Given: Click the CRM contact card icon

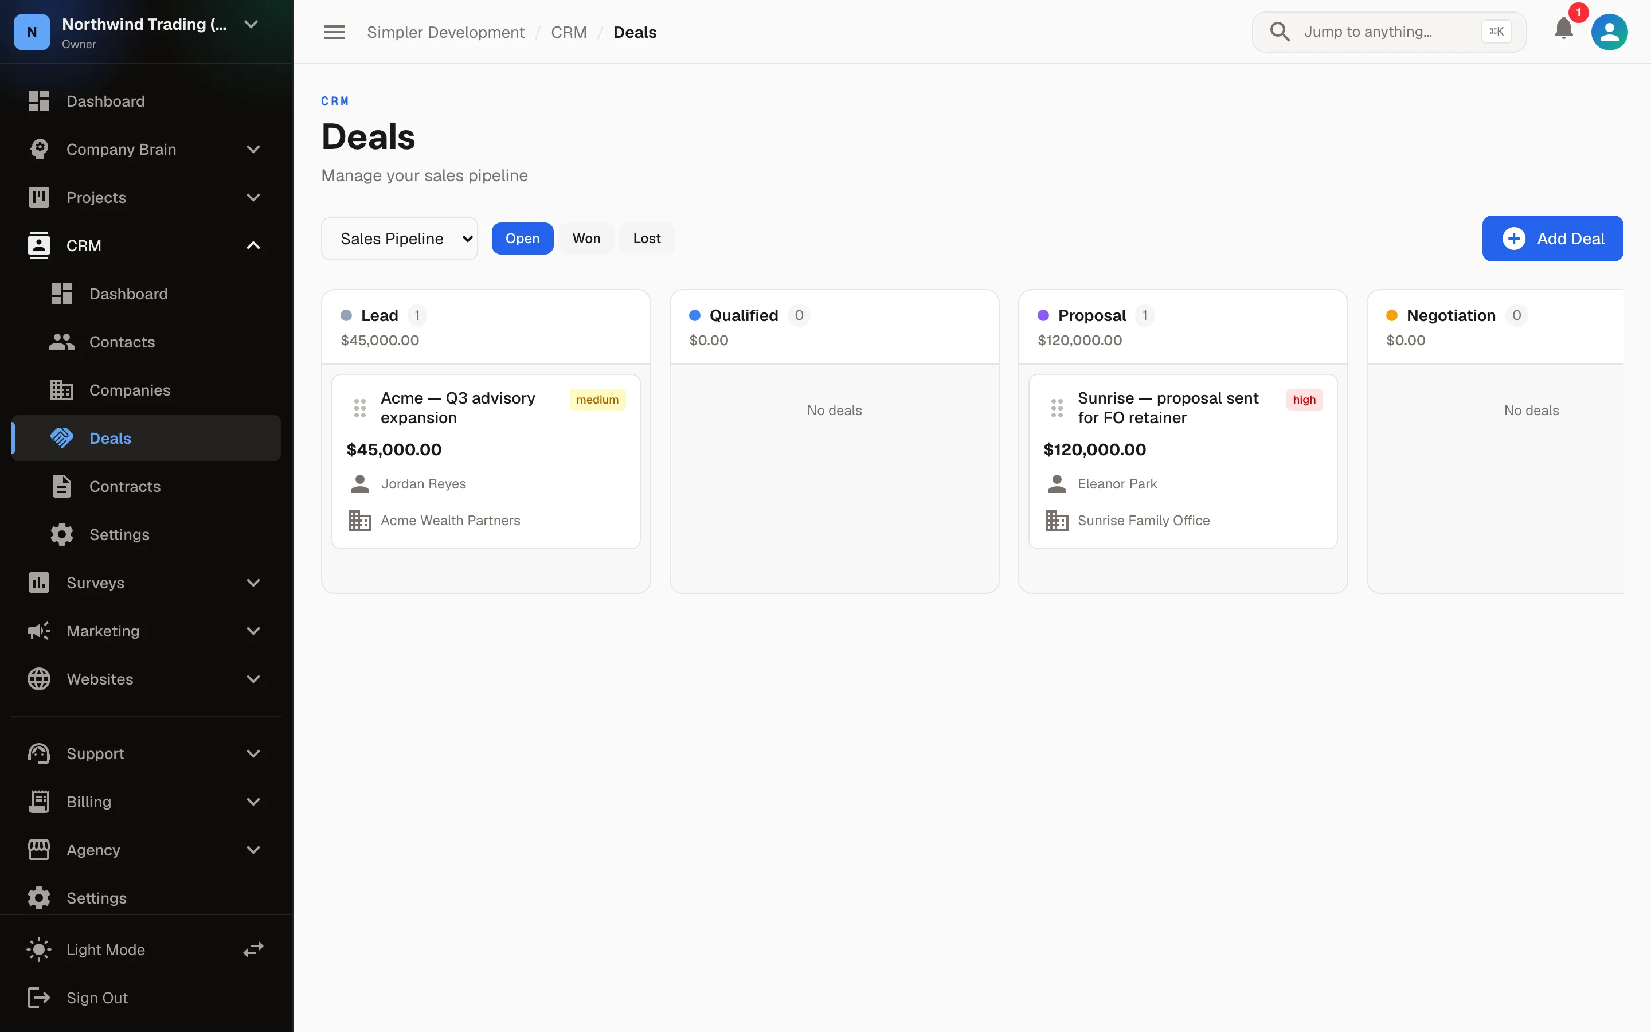Looking at the screenshot, I should (x=39, y=245).
